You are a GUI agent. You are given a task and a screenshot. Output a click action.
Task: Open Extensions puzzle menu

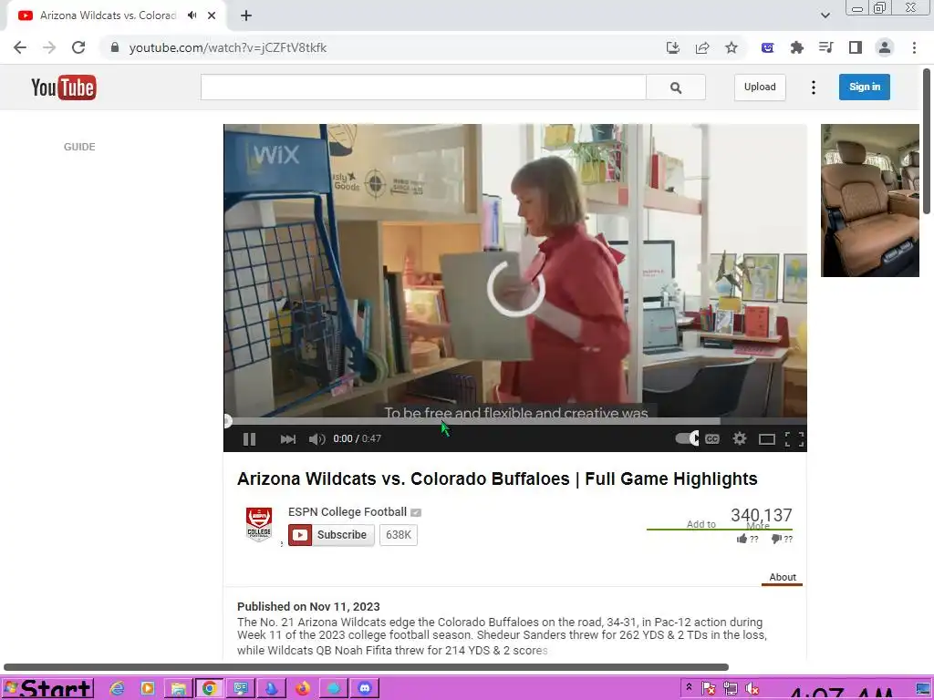[796, 47]
